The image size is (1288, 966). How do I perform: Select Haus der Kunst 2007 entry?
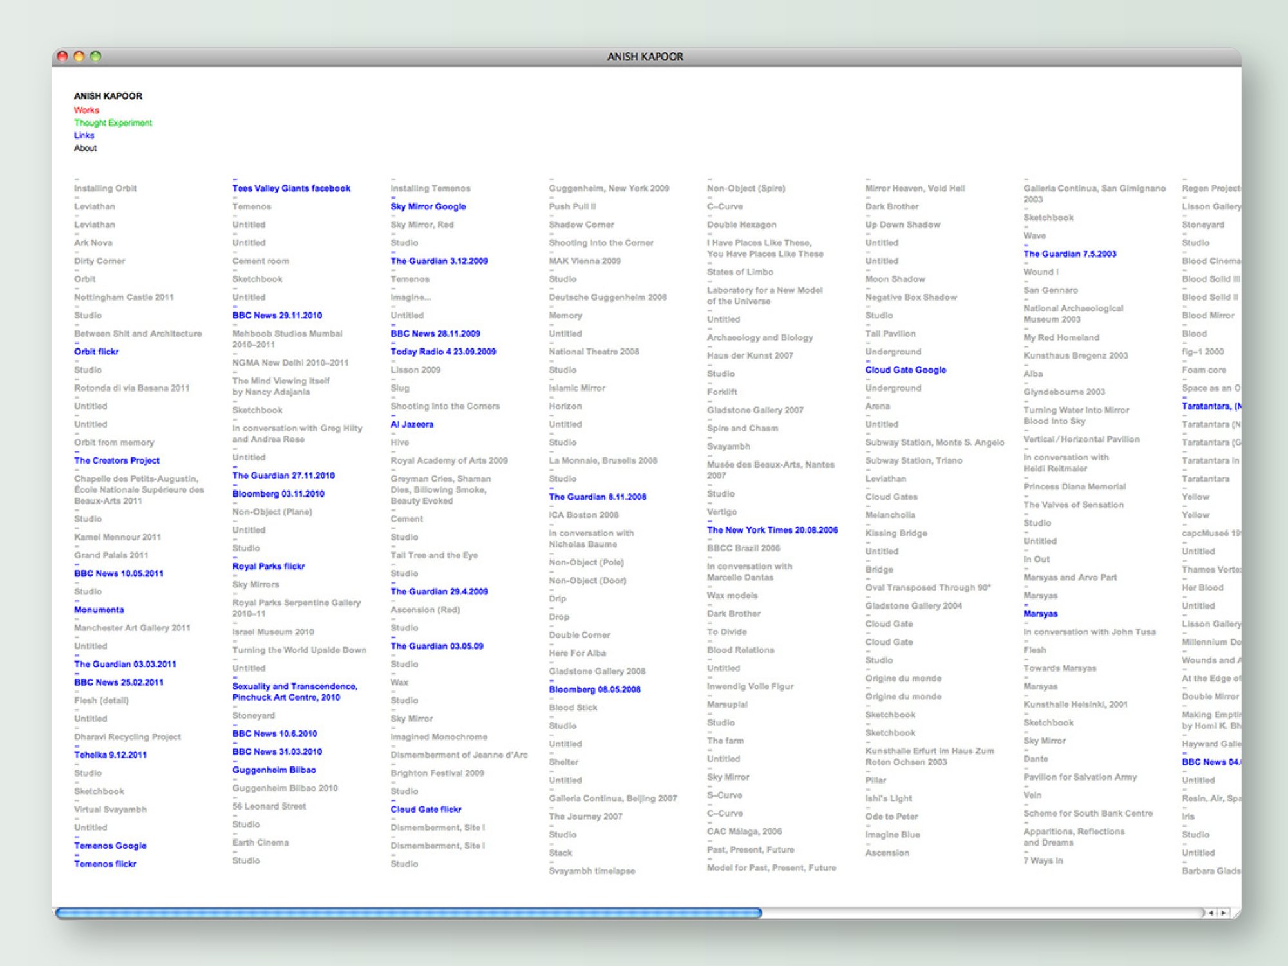click(750, 355)
